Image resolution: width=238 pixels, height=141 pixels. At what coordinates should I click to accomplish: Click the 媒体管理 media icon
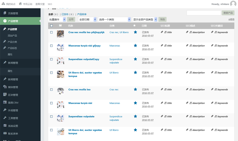click(5, 87)
